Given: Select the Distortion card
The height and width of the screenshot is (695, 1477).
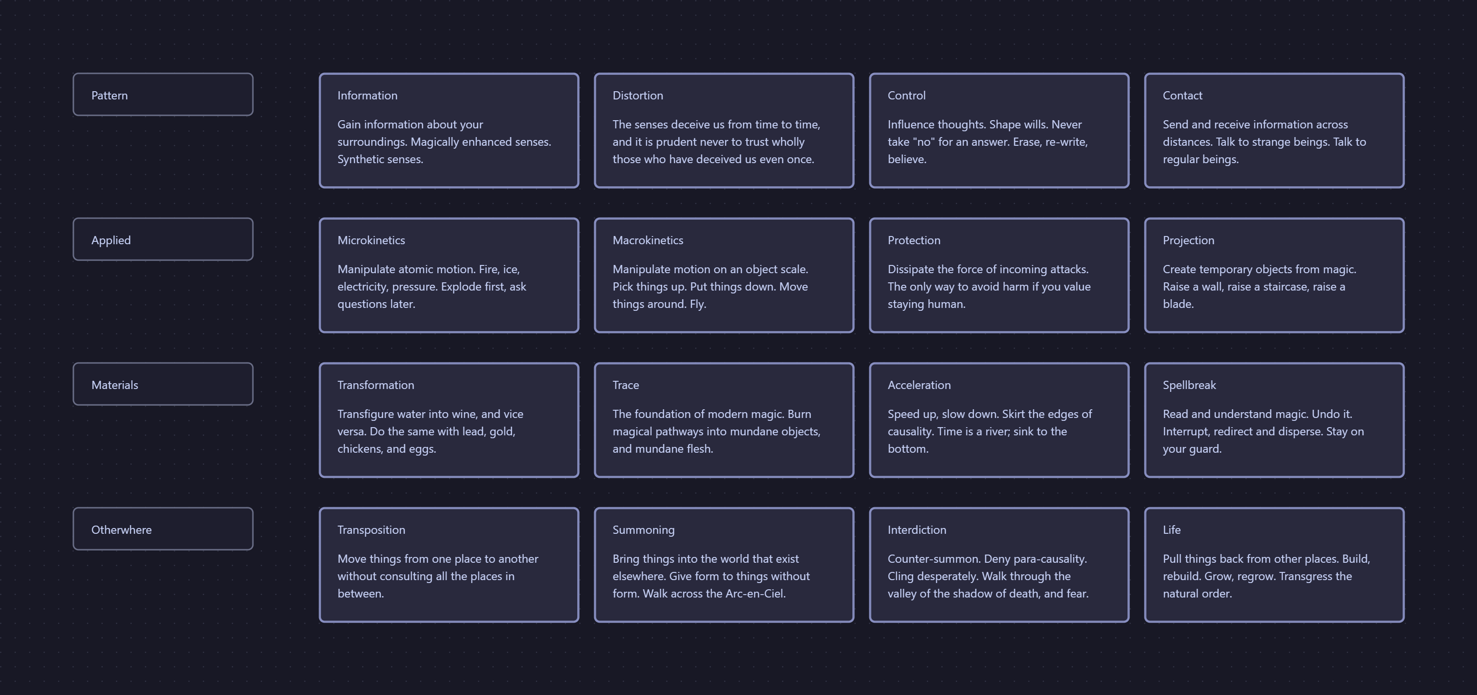Looking at the screenshot, I should point(724,131).
